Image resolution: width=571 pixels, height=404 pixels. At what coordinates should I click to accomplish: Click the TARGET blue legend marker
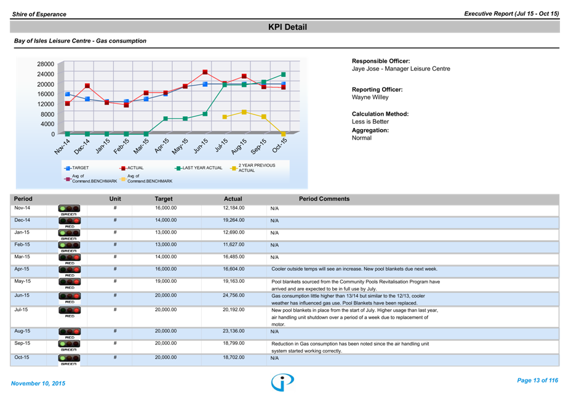(68, 168)
